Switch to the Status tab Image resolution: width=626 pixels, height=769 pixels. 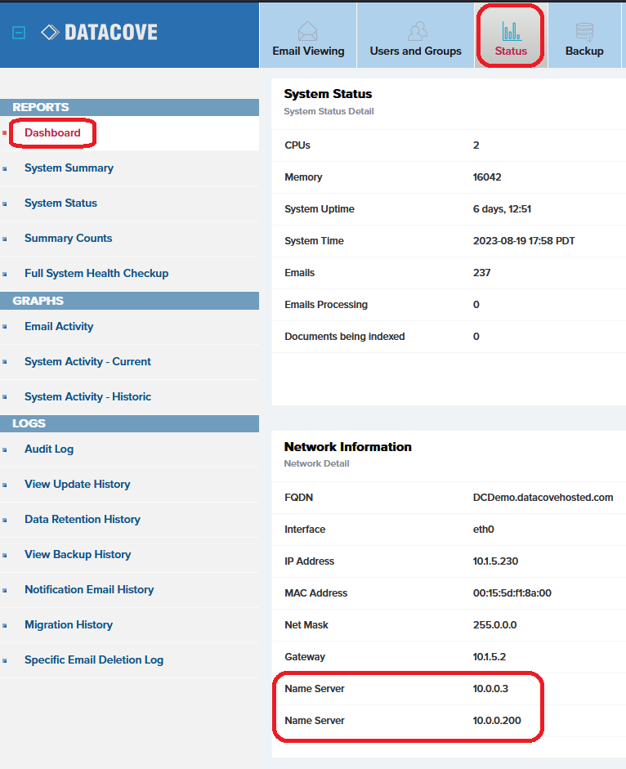[x=511, y=35]
